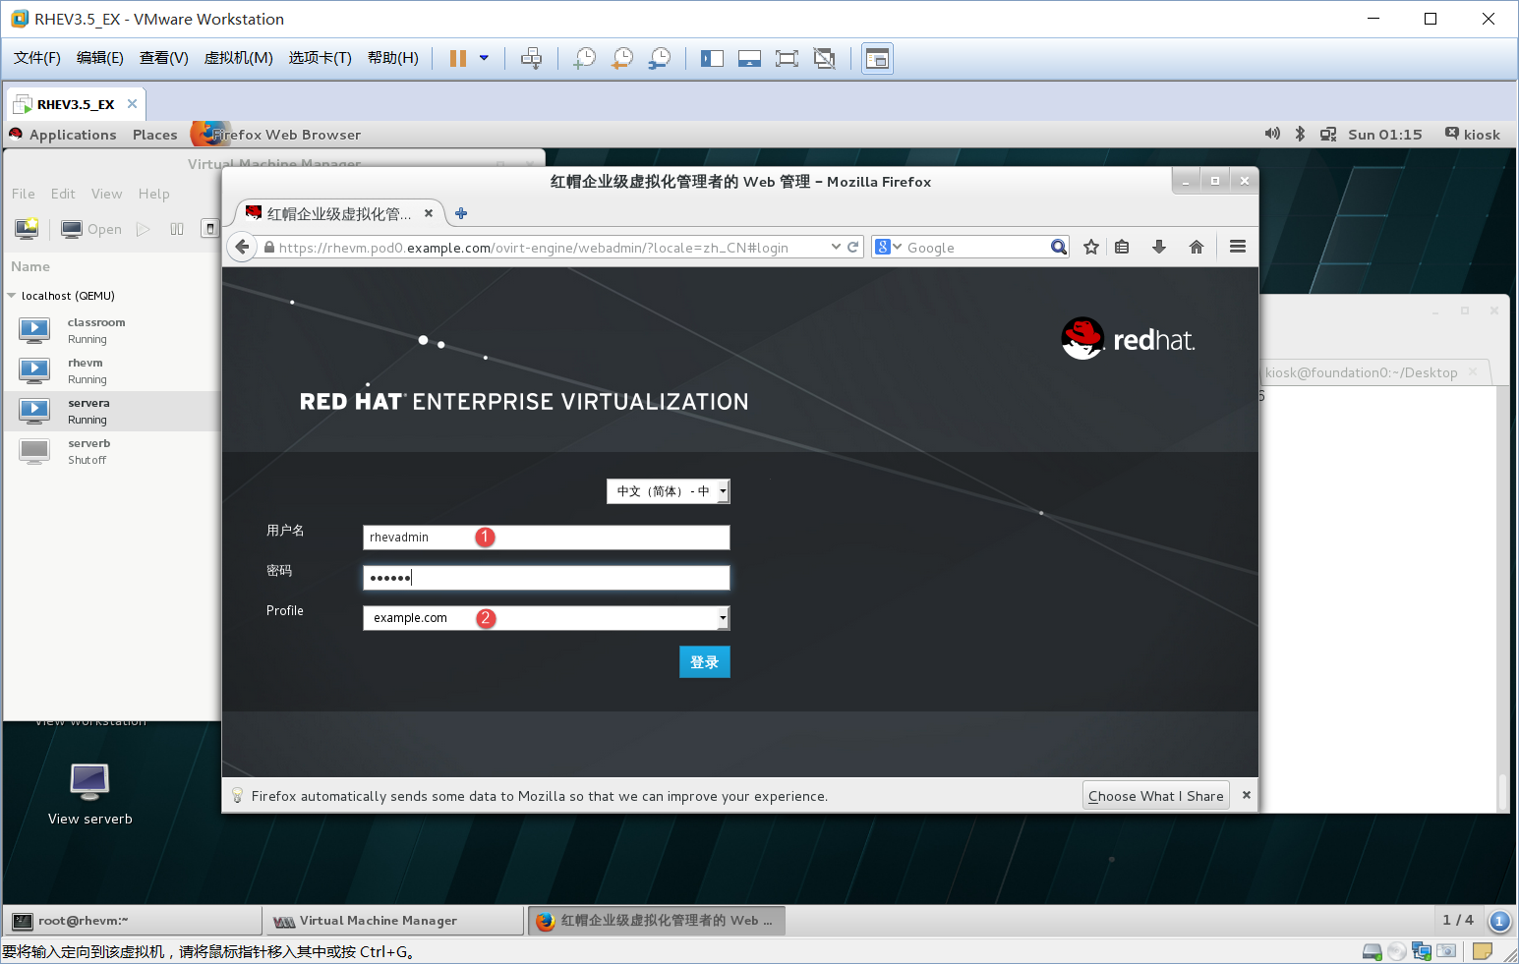Image resolution: width=1519 pixels, height=964 pixels.
Task: Click the Sun 01:15 clock
Action: [x=1385, y=135]
